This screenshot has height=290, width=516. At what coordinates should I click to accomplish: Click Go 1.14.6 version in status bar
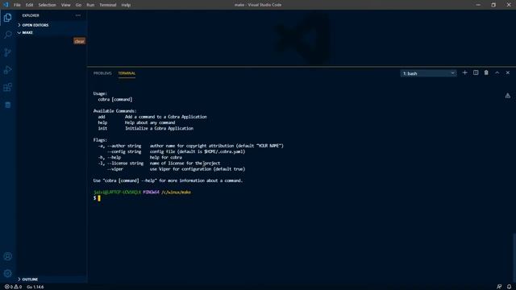[35, 287]
